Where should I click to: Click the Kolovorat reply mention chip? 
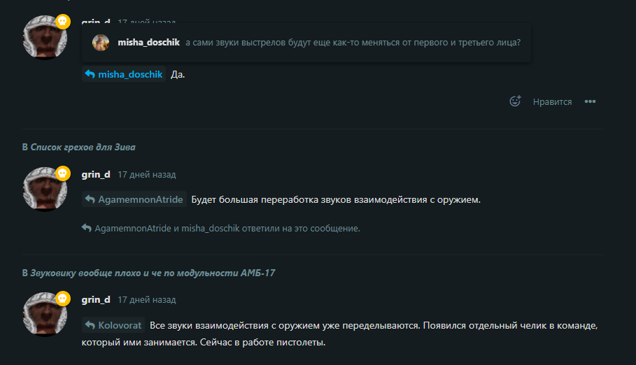pyautogui.click(x=113, y=325)
